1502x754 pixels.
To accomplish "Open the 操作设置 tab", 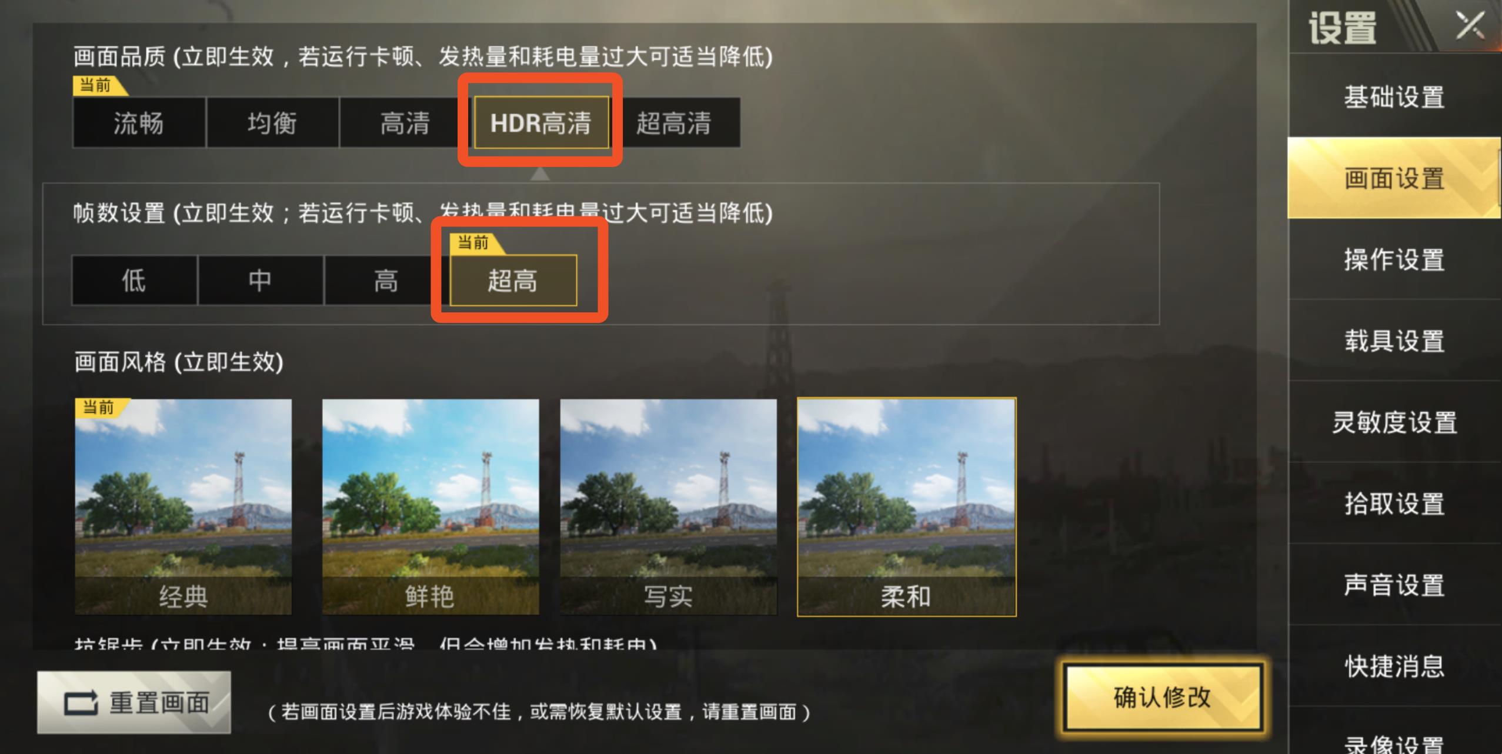I will point(1394,259).
